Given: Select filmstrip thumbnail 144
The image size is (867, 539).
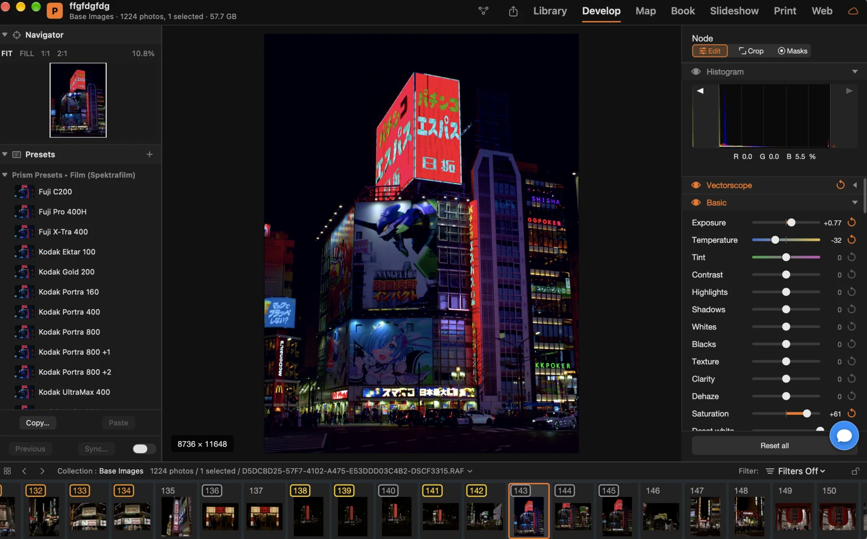Looking at the screenshot, I should pyautogui.click(x=573, y=511).
